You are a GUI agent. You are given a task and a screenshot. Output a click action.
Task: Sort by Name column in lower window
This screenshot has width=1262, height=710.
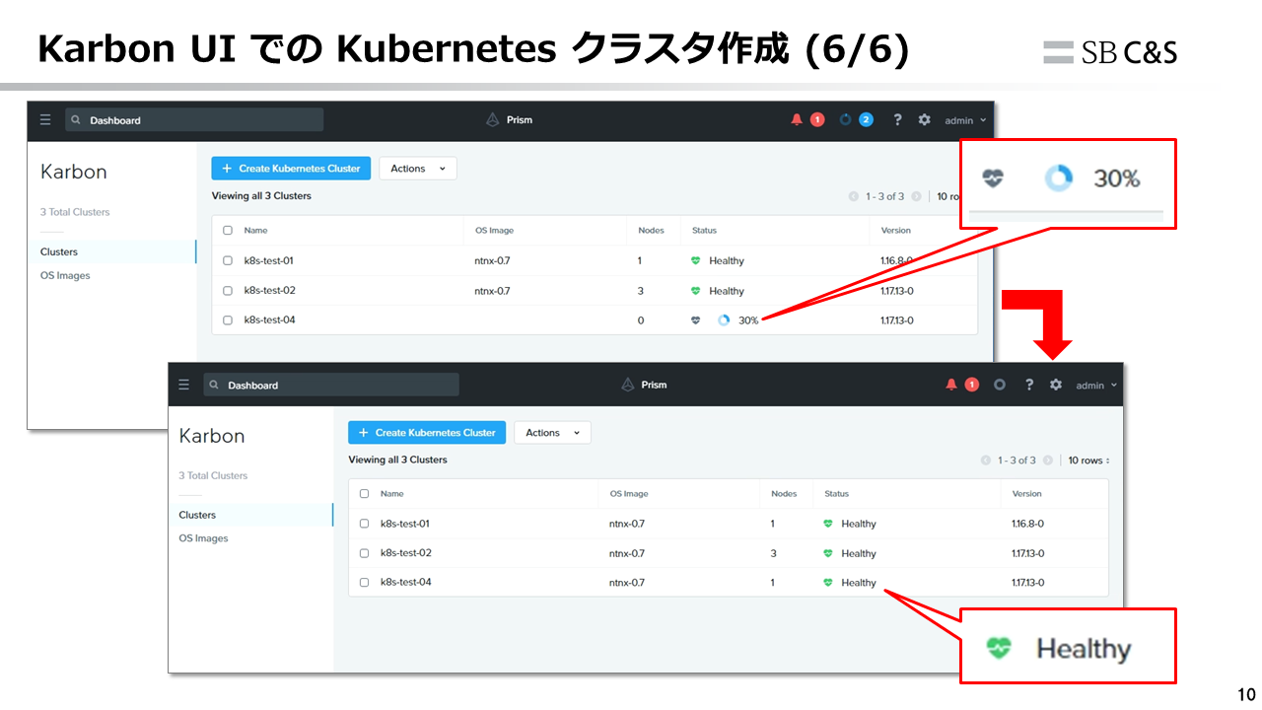392,493
